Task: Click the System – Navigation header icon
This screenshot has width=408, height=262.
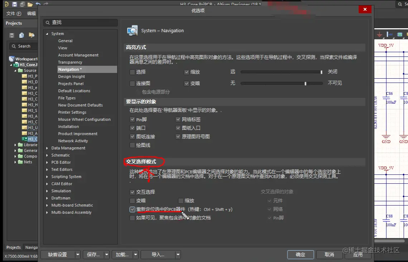Action: click(132, 30)
